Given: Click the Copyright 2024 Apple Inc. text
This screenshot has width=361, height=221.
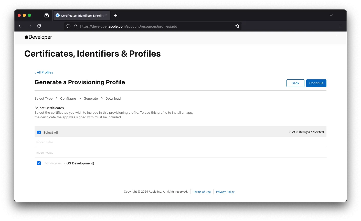Looking at the screenshot, I should point(156,192).
